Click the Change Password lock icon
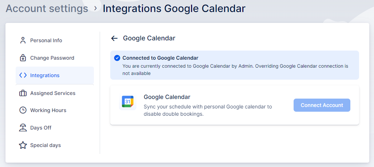Viewport: 374px width, 167px height. (23, 58)
